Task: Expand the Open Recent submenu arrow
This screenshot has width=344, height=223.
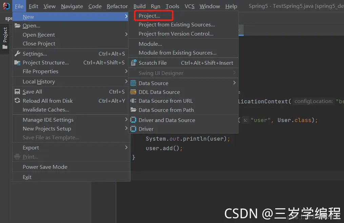Action: point(126,35)
